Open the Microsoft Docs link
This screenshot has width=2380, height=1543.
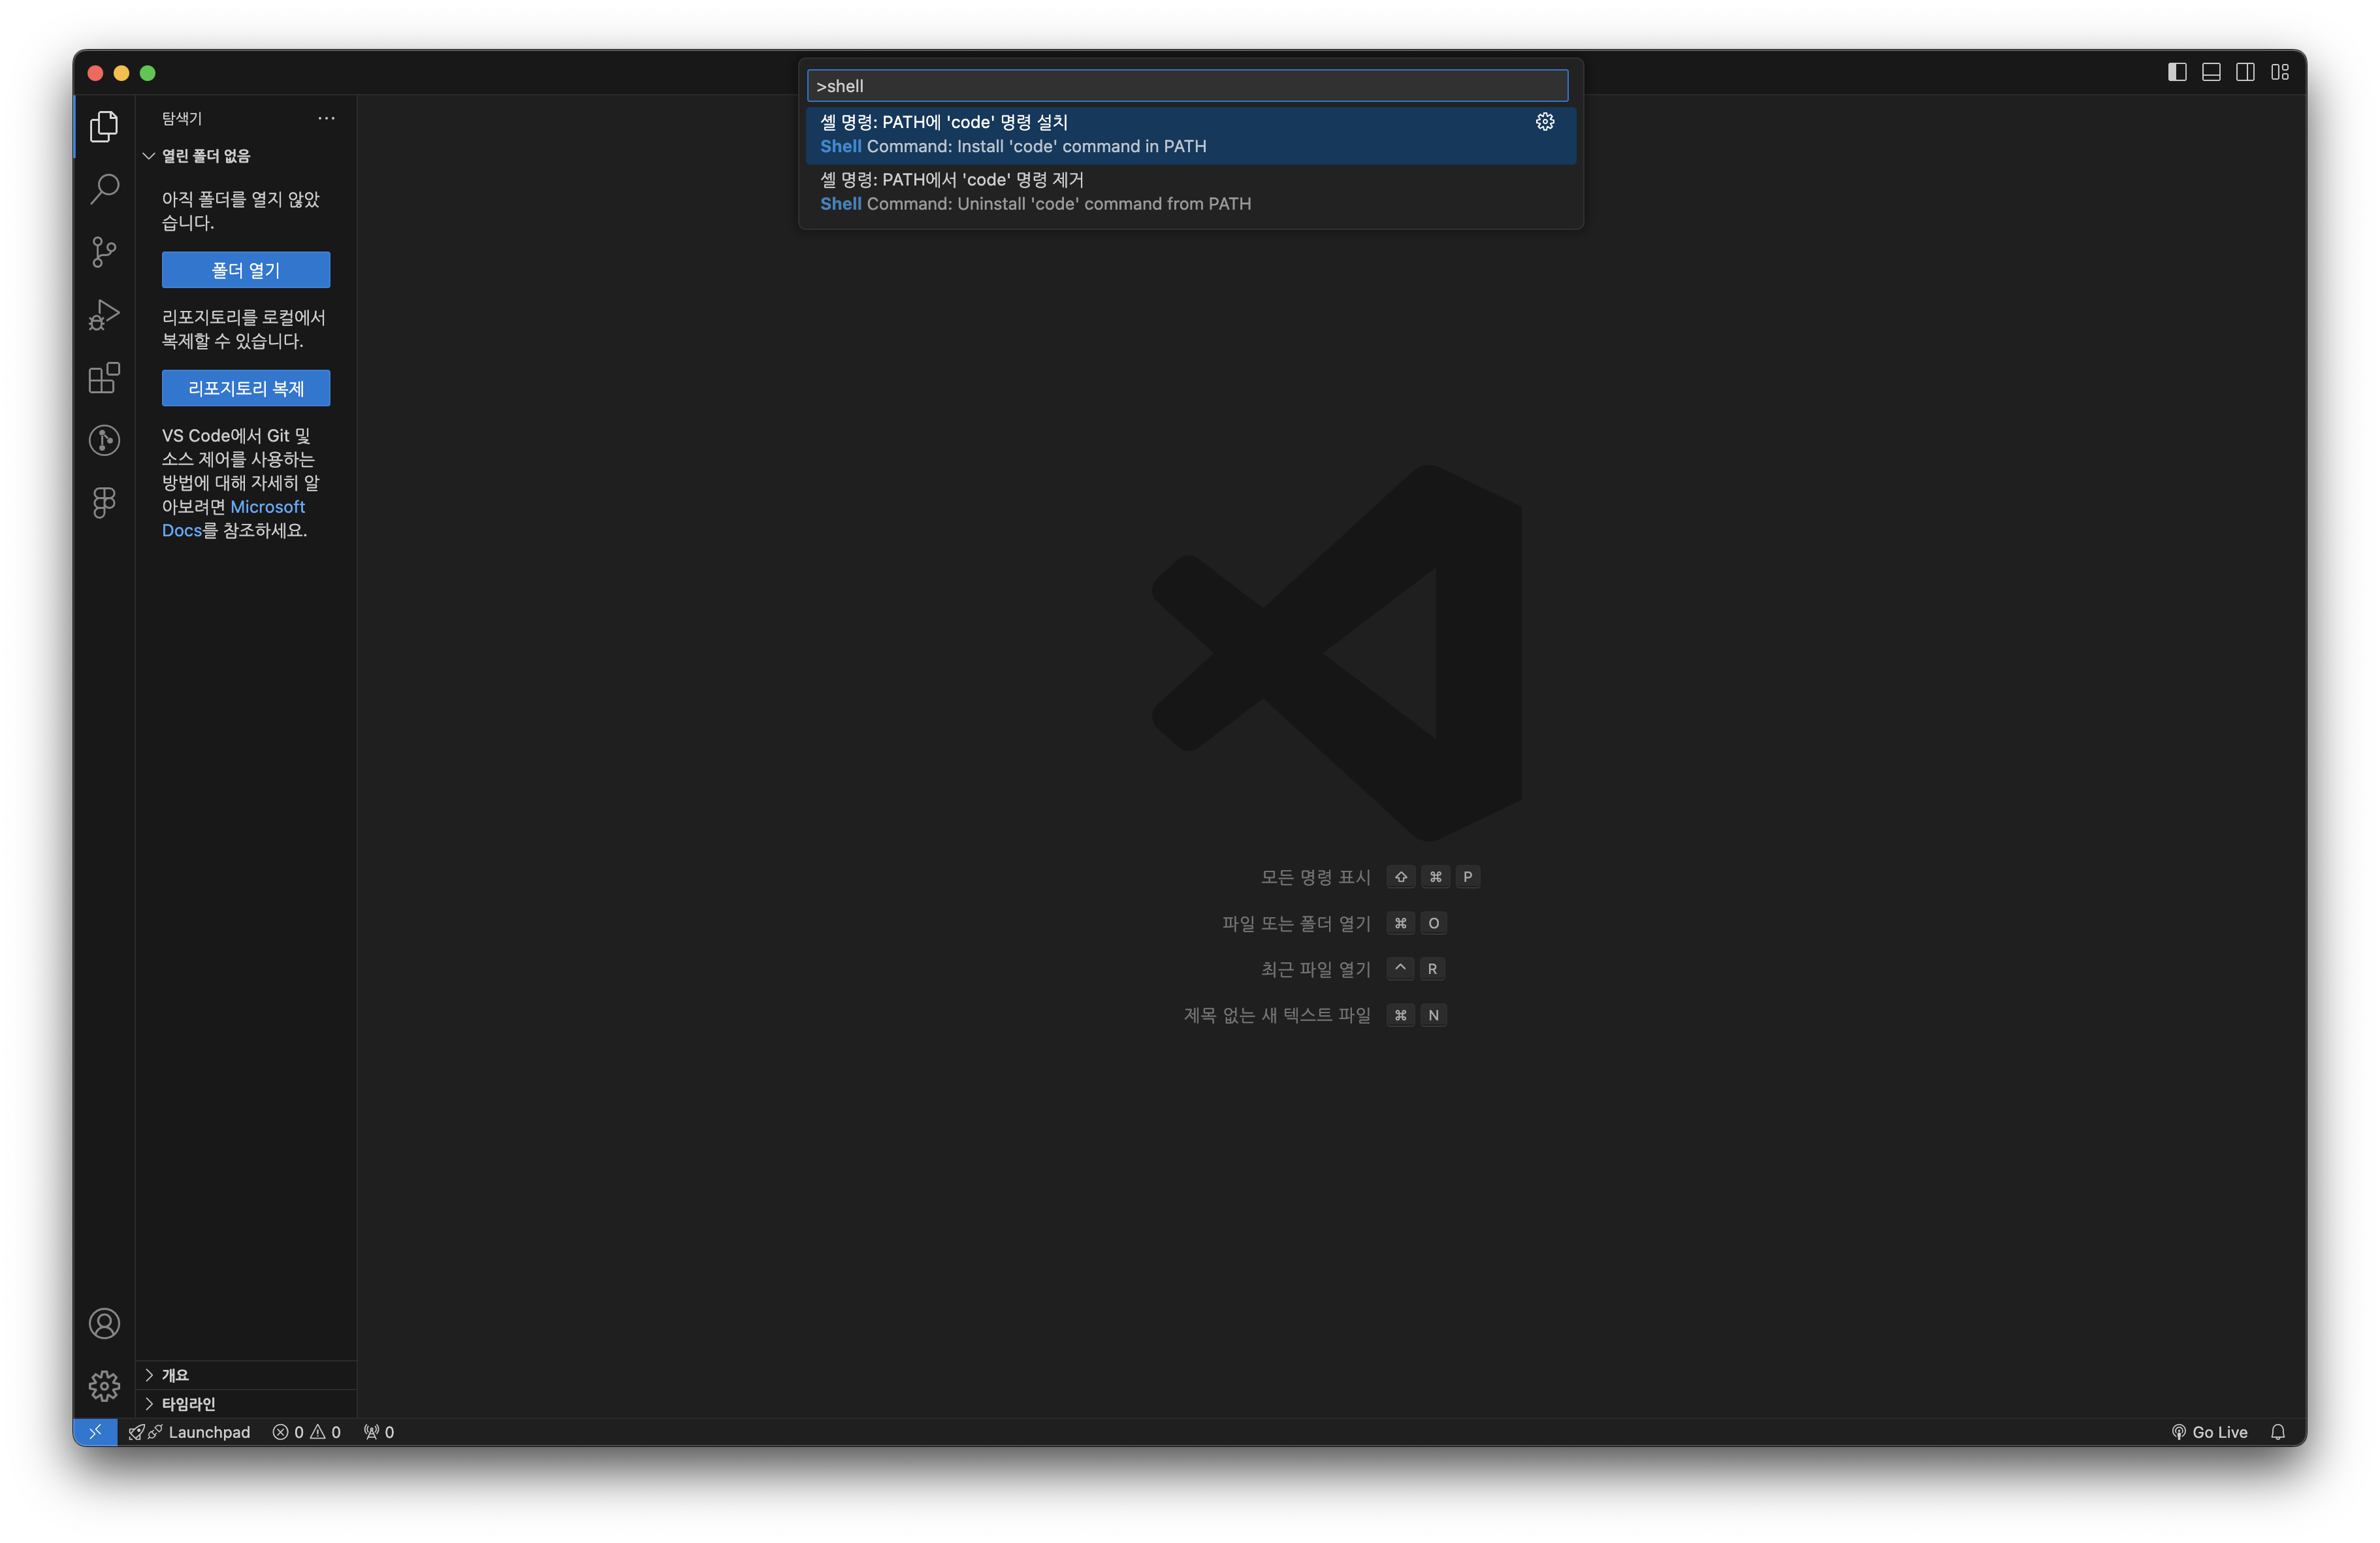pyautogui.click(x=267, y=507)
